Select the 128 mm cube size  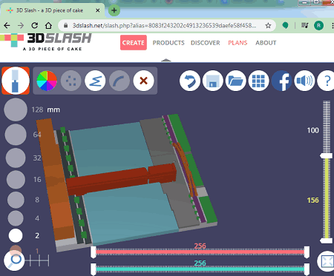point(16,110)
